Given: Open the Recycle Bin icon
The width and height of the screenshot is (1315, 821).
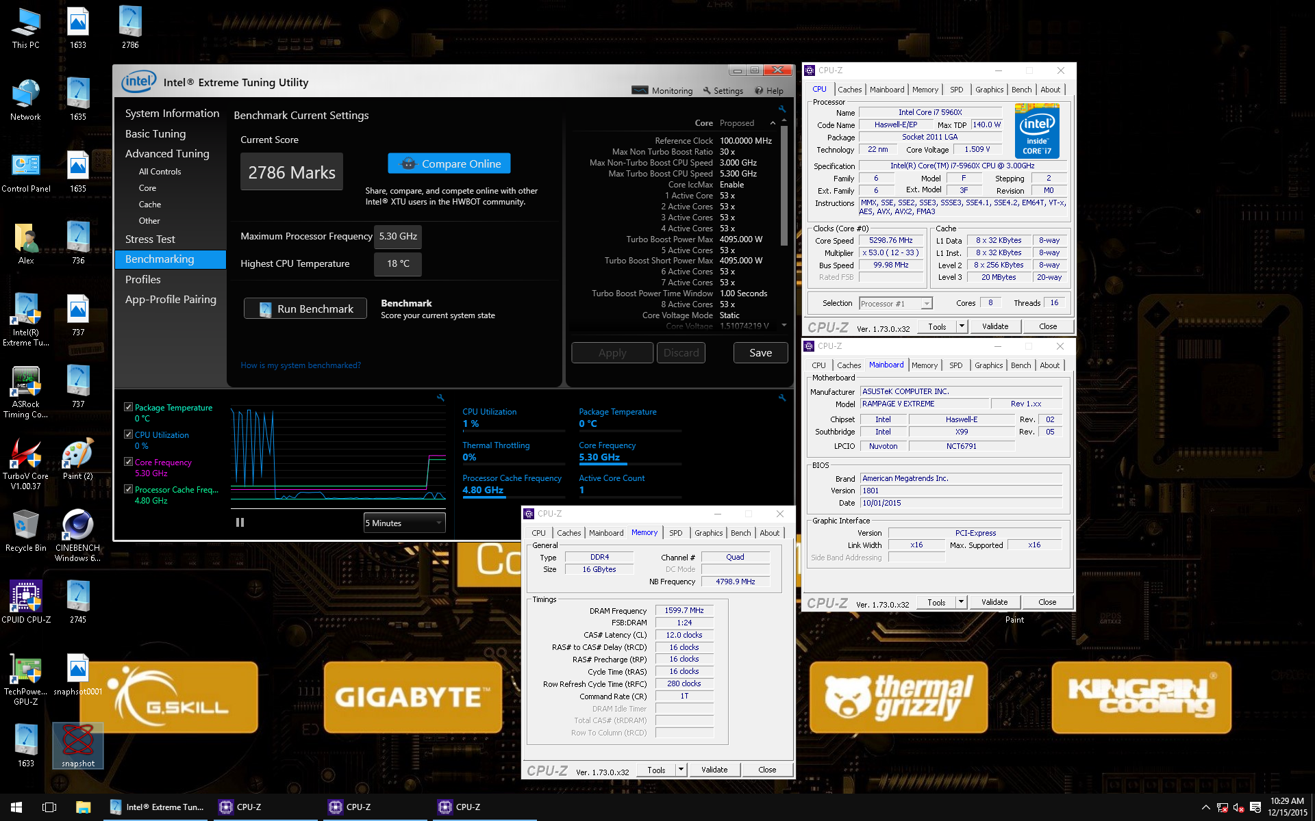Looking at the screenshot, I should 26,531.
